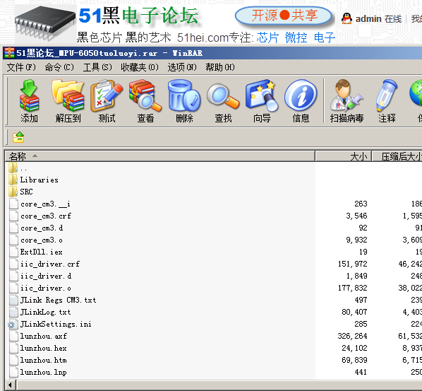This screenshot has height=391, width=422.
Task: Select the file name core_cm3.d
Action: (42, 228)
